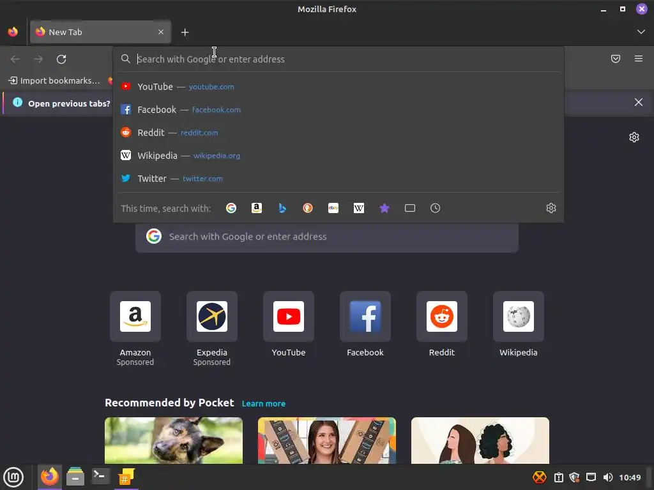Screen dimensions: 654x490
Task: Search this time with eBay icon
Action: tap(333, 208)
